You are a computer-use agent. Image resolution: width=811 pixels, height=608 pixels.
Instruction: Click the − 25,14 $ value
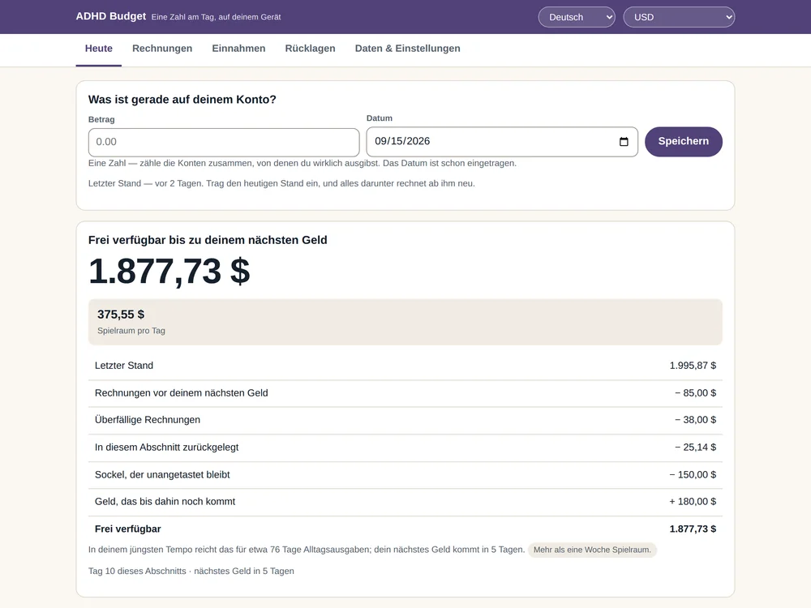tap(696, 447)
